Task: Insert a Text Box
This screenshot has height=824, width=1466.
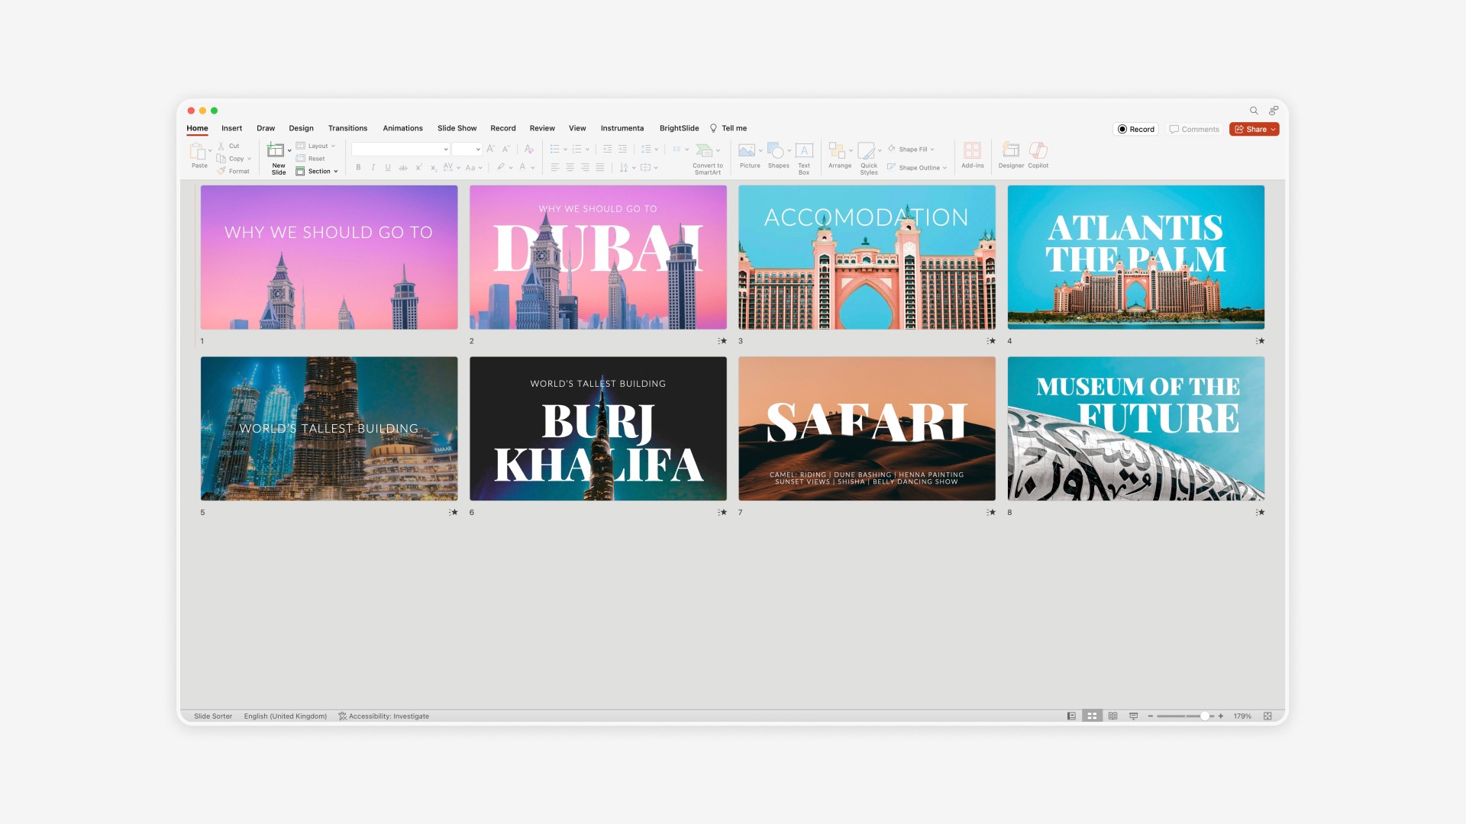Action: click(803, 151)
